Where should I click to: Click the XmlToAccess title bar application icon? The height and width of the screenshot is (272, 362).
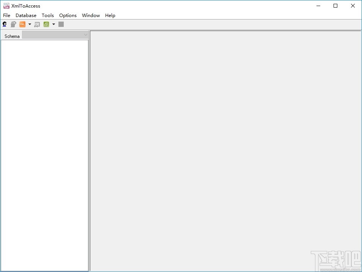tap(6, 6)
